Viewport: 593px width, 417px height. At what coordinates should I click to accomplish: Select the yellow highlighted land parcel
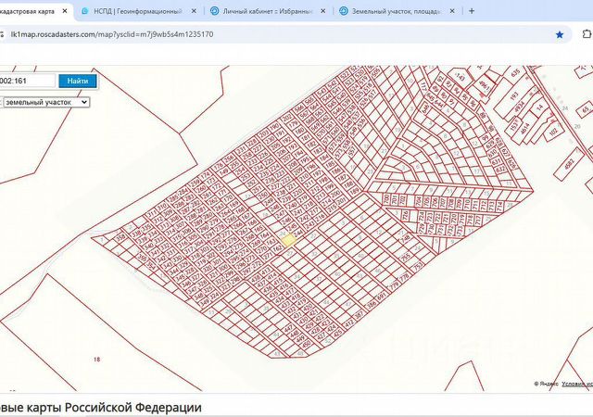288,240
